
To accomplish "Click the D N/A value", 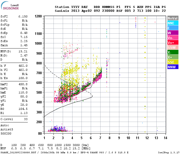I will pyautogui.click(x=25, y=60).
